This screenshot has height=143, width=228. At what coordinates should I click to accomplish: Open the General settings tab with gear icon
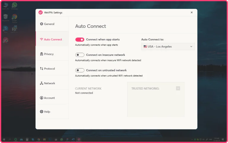[52, 24]
